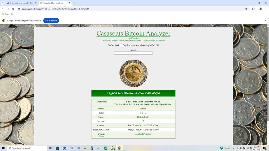Open Microsoft Edge from the taskbar
The image size is (269, 151).
click(105, 148)
